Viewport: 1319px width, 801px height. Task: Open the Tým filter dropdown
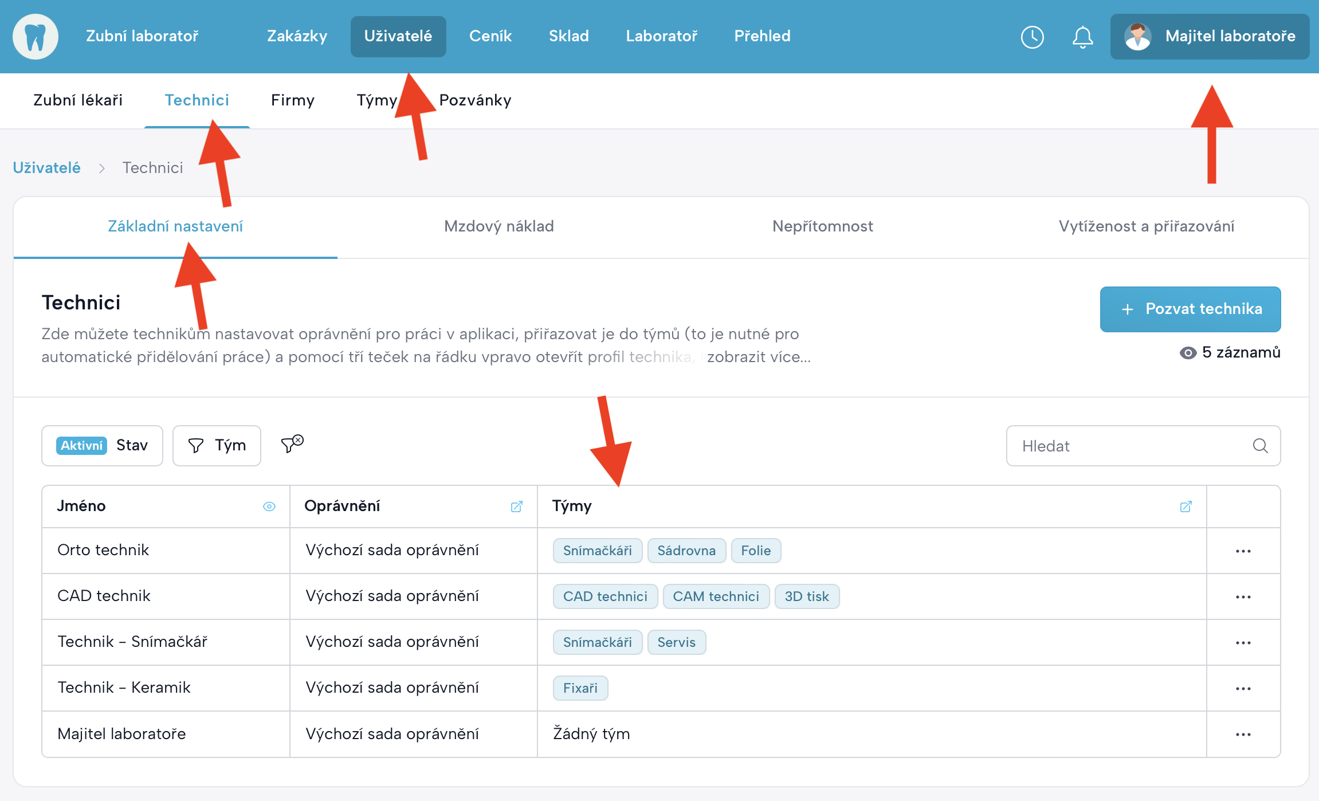point(217,446)
